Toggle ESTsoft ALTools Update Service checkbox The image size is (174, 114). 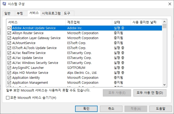(9, 48)
